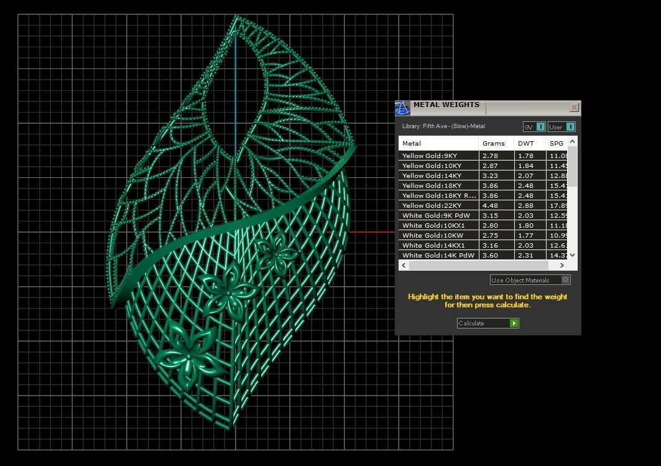Select the Yellow Gold:9KY row
Screen dimensions: 661x466
(483, 156)
